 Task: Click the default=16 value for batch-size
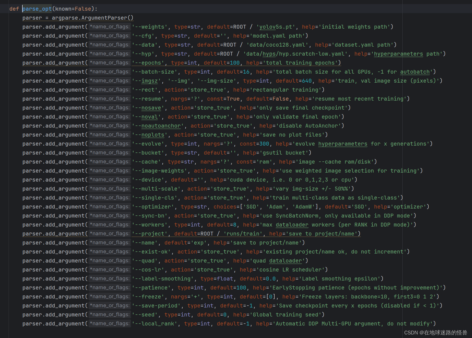point(233,72)
